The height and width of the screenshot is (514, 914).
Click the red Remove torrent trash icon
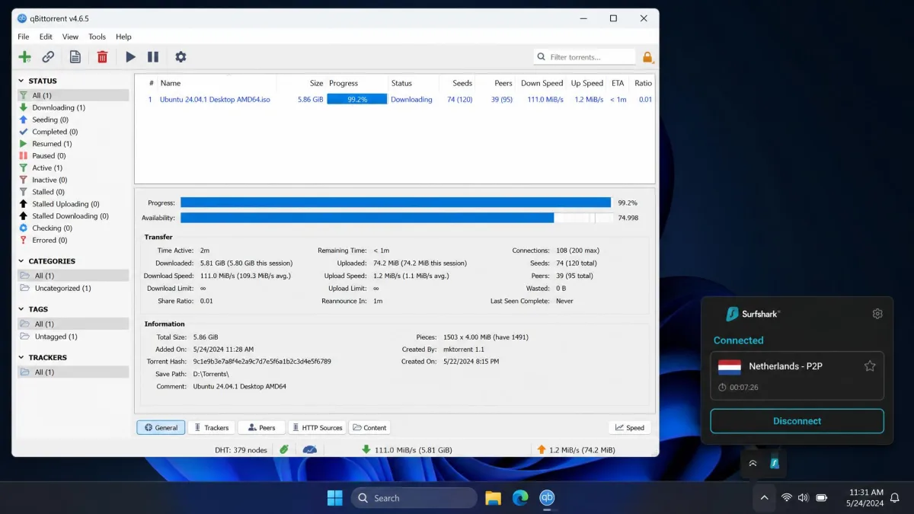point(102,56)
